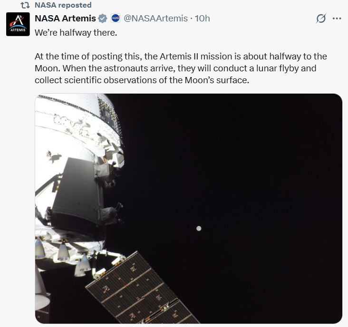The height and width of the screenshot is (327, 348).
Task: Open the three-dot More options menu
Action: tap(337, 19)
